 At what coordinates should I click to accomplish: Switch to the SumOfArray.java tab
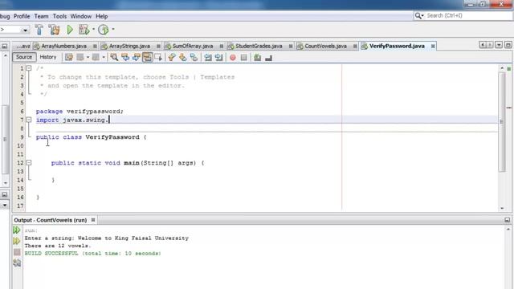(x=193, y=47)
